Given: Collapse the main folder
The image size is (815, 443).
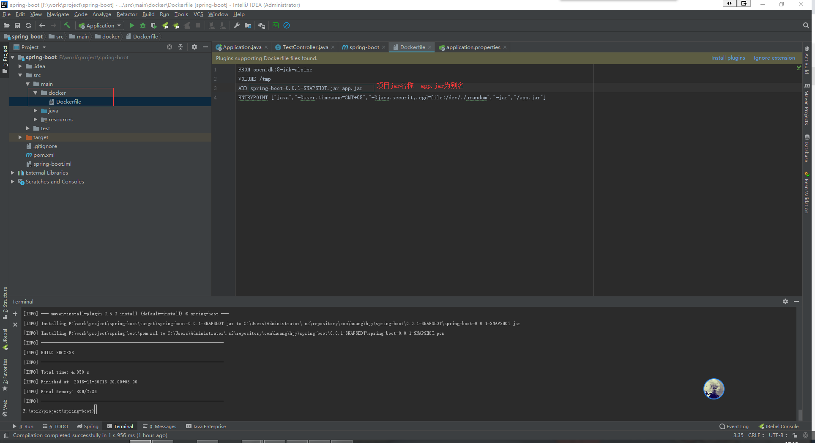Looking at the screenshot, I should pos(28,84).
